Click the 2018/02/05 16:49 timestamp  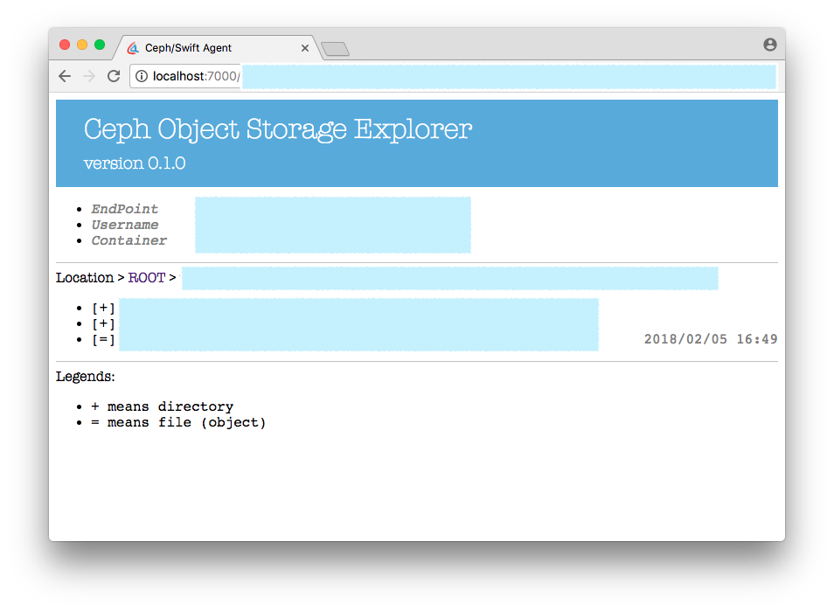click(711, 339)
